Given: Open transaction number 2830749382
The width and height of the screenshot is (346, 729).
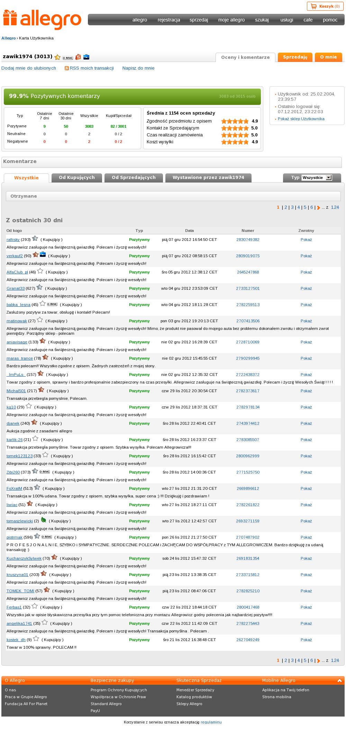Looking at the screenshot, I should pyautogui.click(x=248, y=240).
